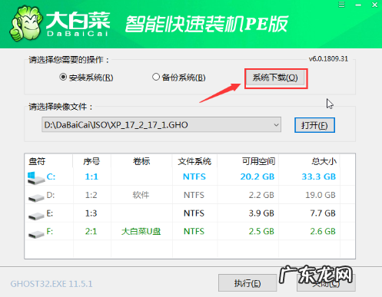Open the hamburger menu in title bar
This screenshot has width=382, height=297.
[x=341, y=5]
